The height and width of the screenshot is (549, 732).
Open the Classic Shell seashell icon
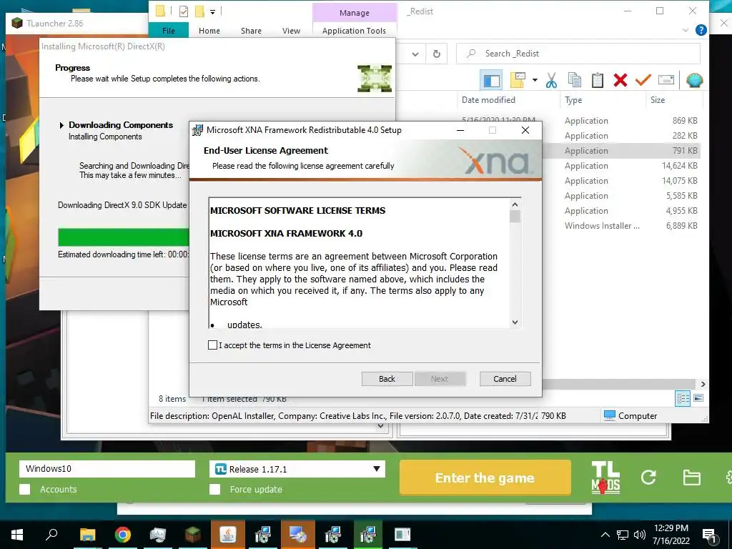coord(694,80)
